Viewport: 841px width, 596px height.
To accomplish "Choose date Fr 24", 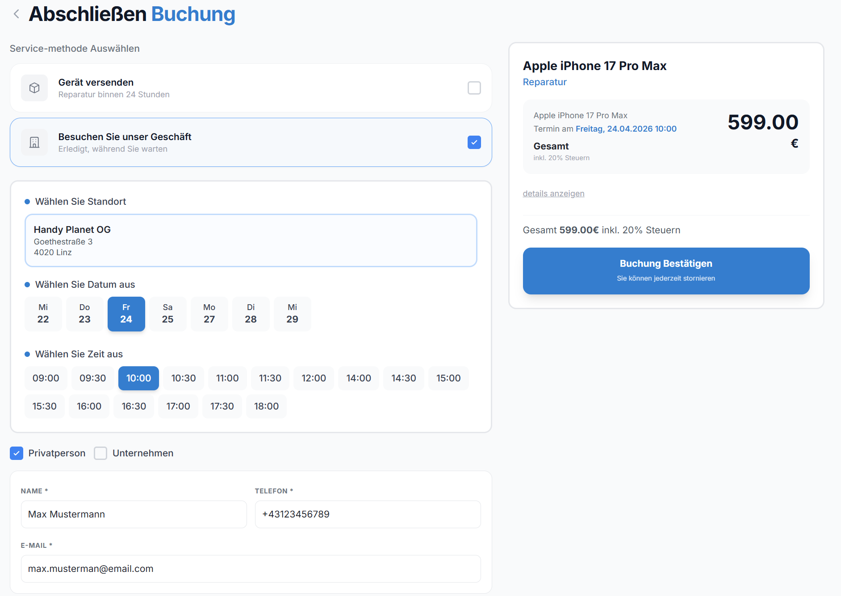I will click(x=126, y=314).
